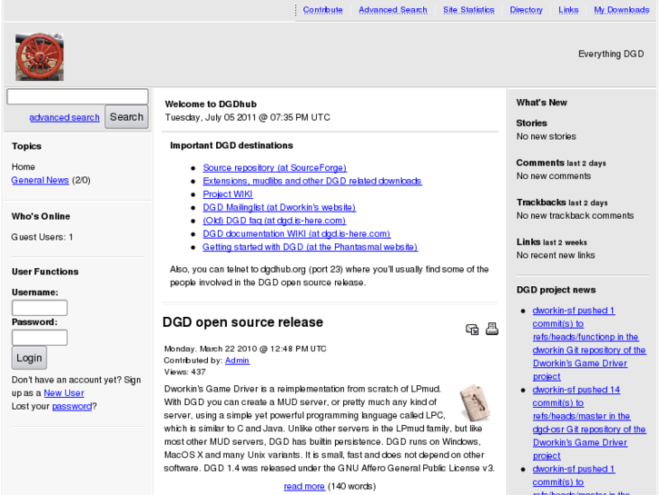Viewport: 660px width, 495px height.
Task: Click the Important DGD destinations heading
Action: point(231,145)
